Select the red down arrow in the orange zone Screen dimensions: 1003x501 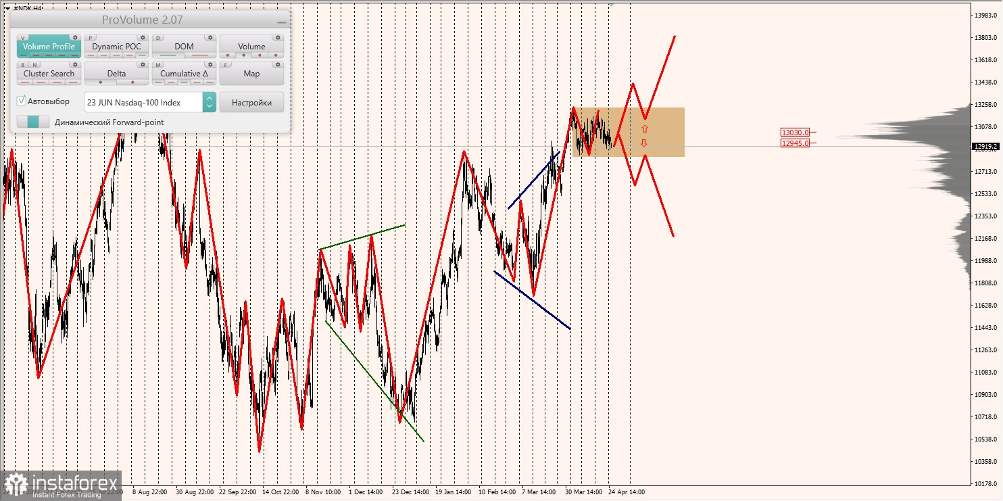tap(644, 143)
